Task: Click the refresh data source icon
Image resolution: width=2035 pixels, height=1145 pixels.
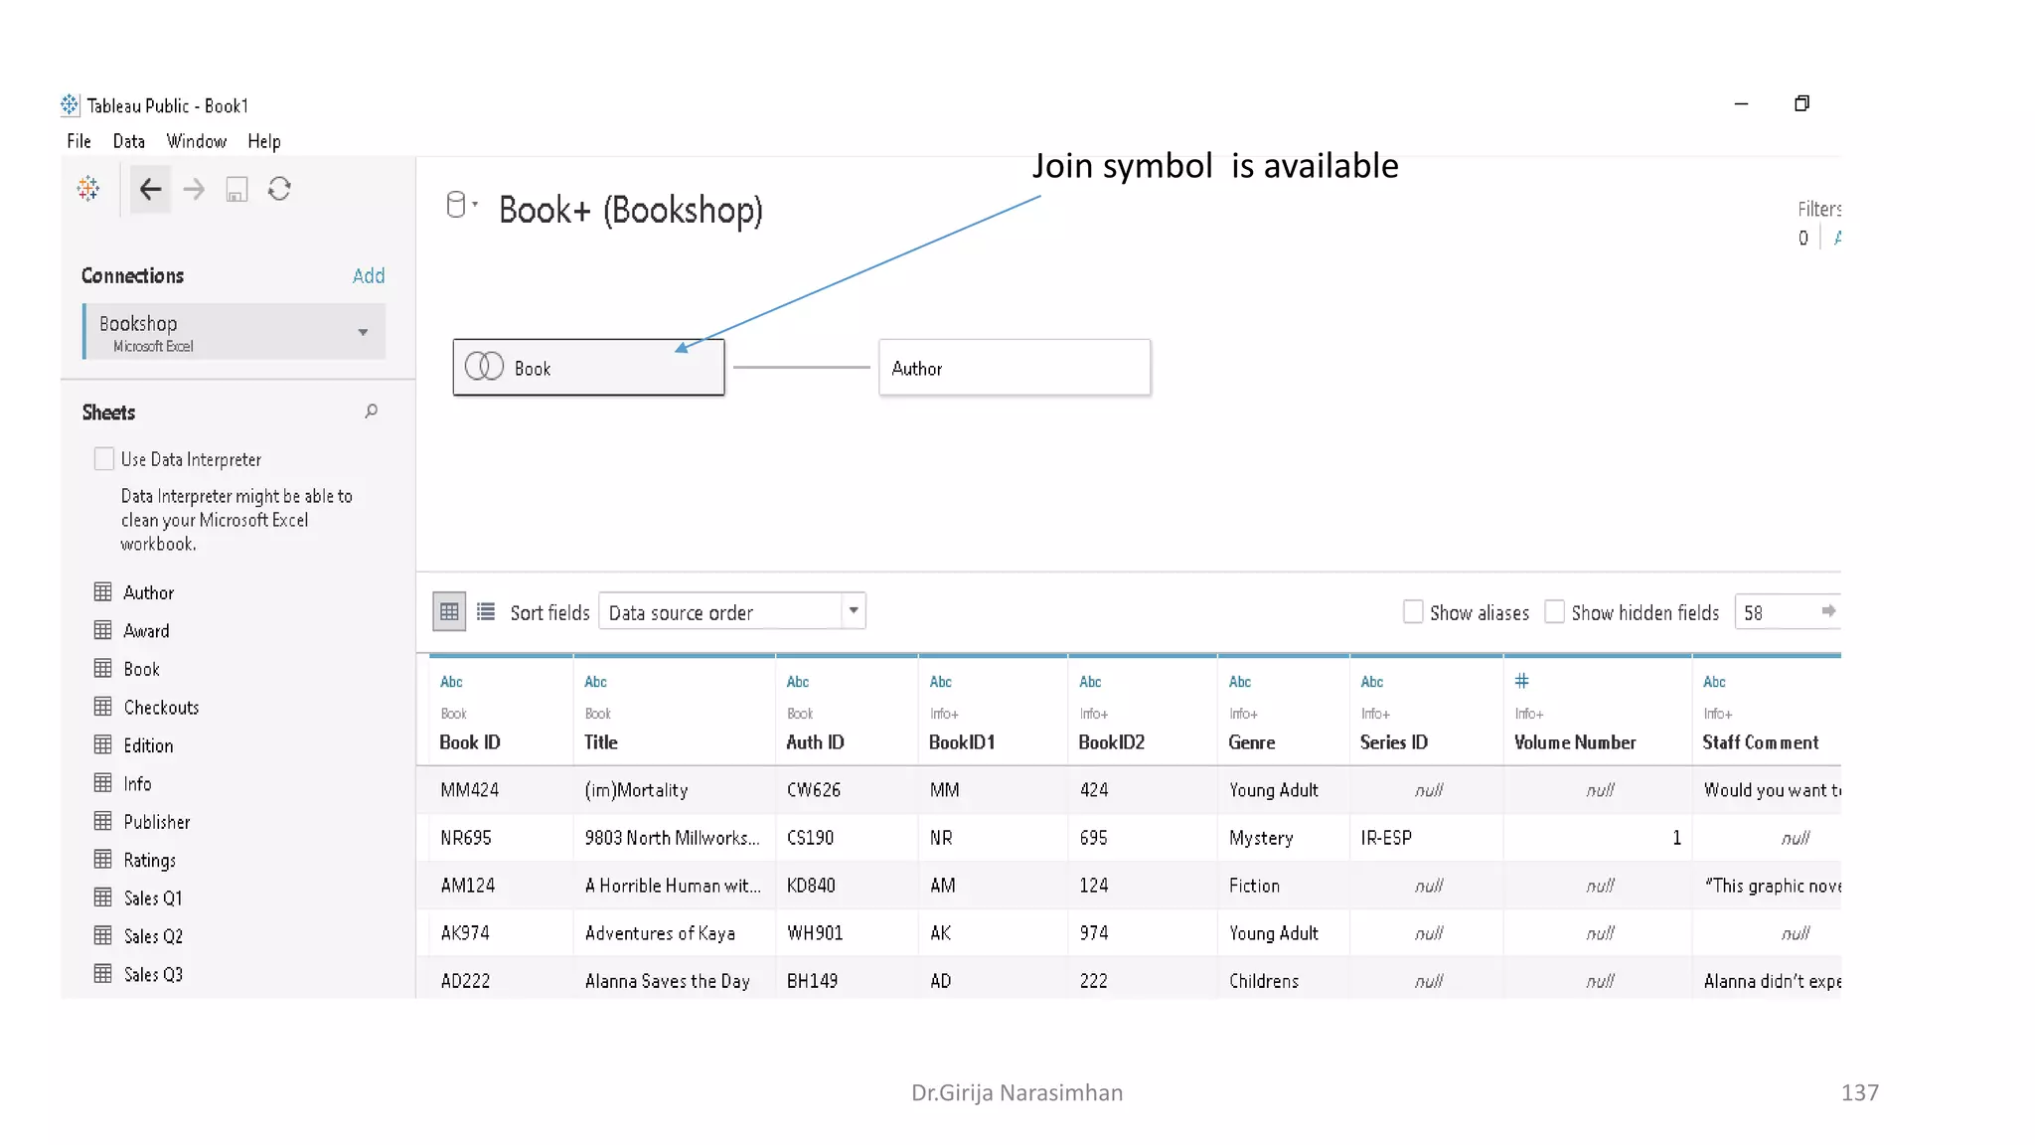Action: (x=279, y=189)
